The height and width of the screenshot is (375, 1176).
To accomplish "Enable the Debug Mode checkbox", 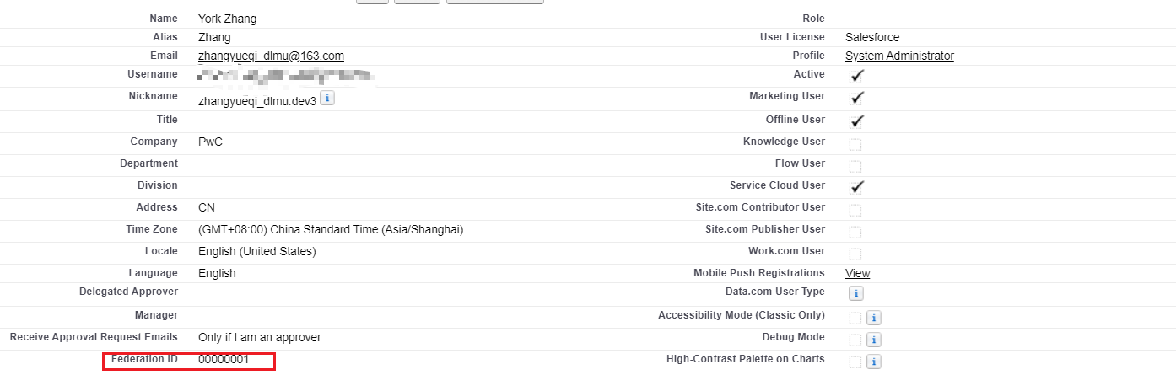I will [x=855, y=340].
